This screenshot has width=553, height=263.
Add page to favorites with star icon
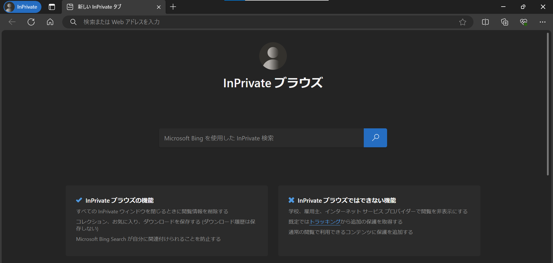(463, 22)
